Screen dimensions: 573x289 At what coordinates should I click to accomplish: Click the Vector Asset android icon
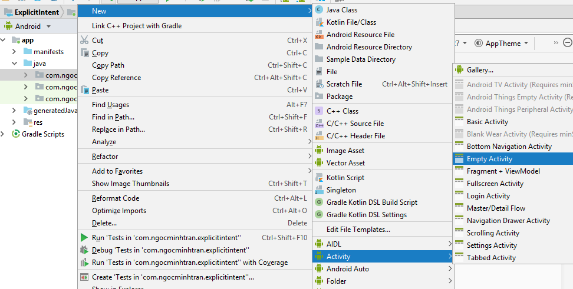(319, 162)
